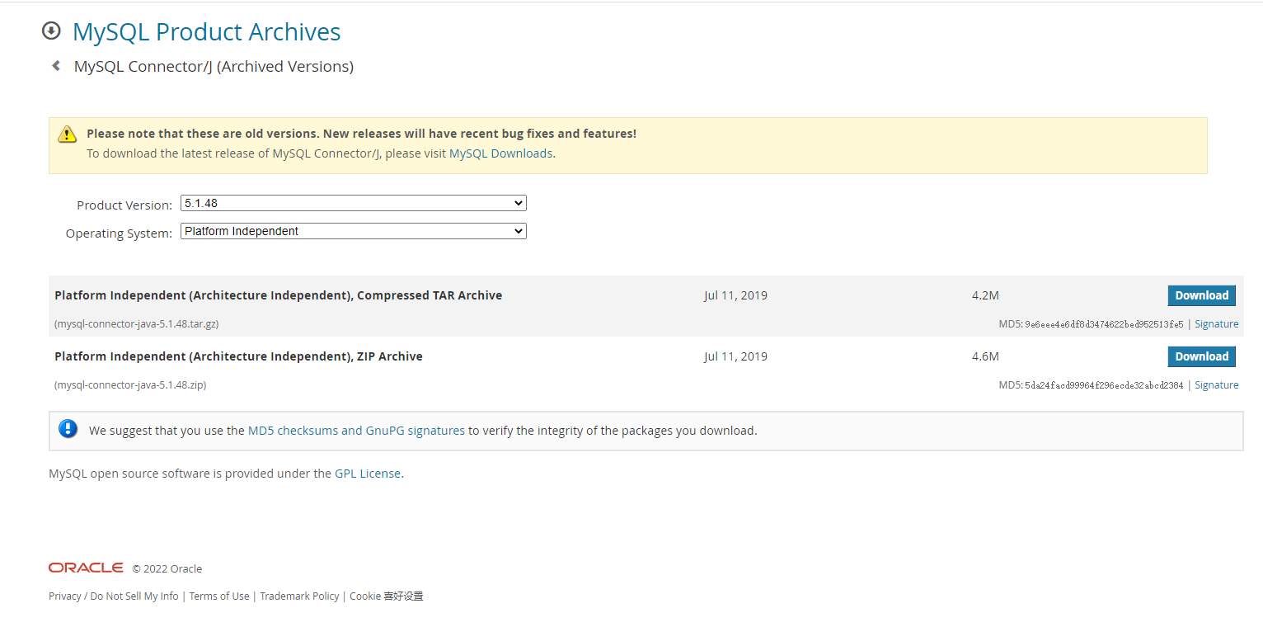Image resolution: width=1263 pixels, height=627 pixels.
Task: Click the yellow warning triangle icon
Action: coord(68,134)
